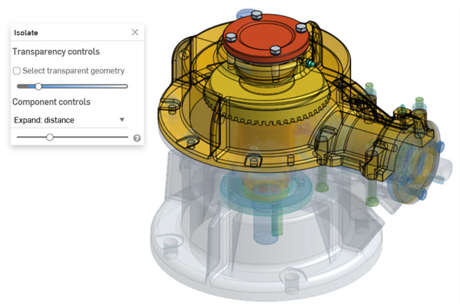The height and width of the screenshot is (308, 460).
Task: Click the Component controls heading
Action: (51, 102)
